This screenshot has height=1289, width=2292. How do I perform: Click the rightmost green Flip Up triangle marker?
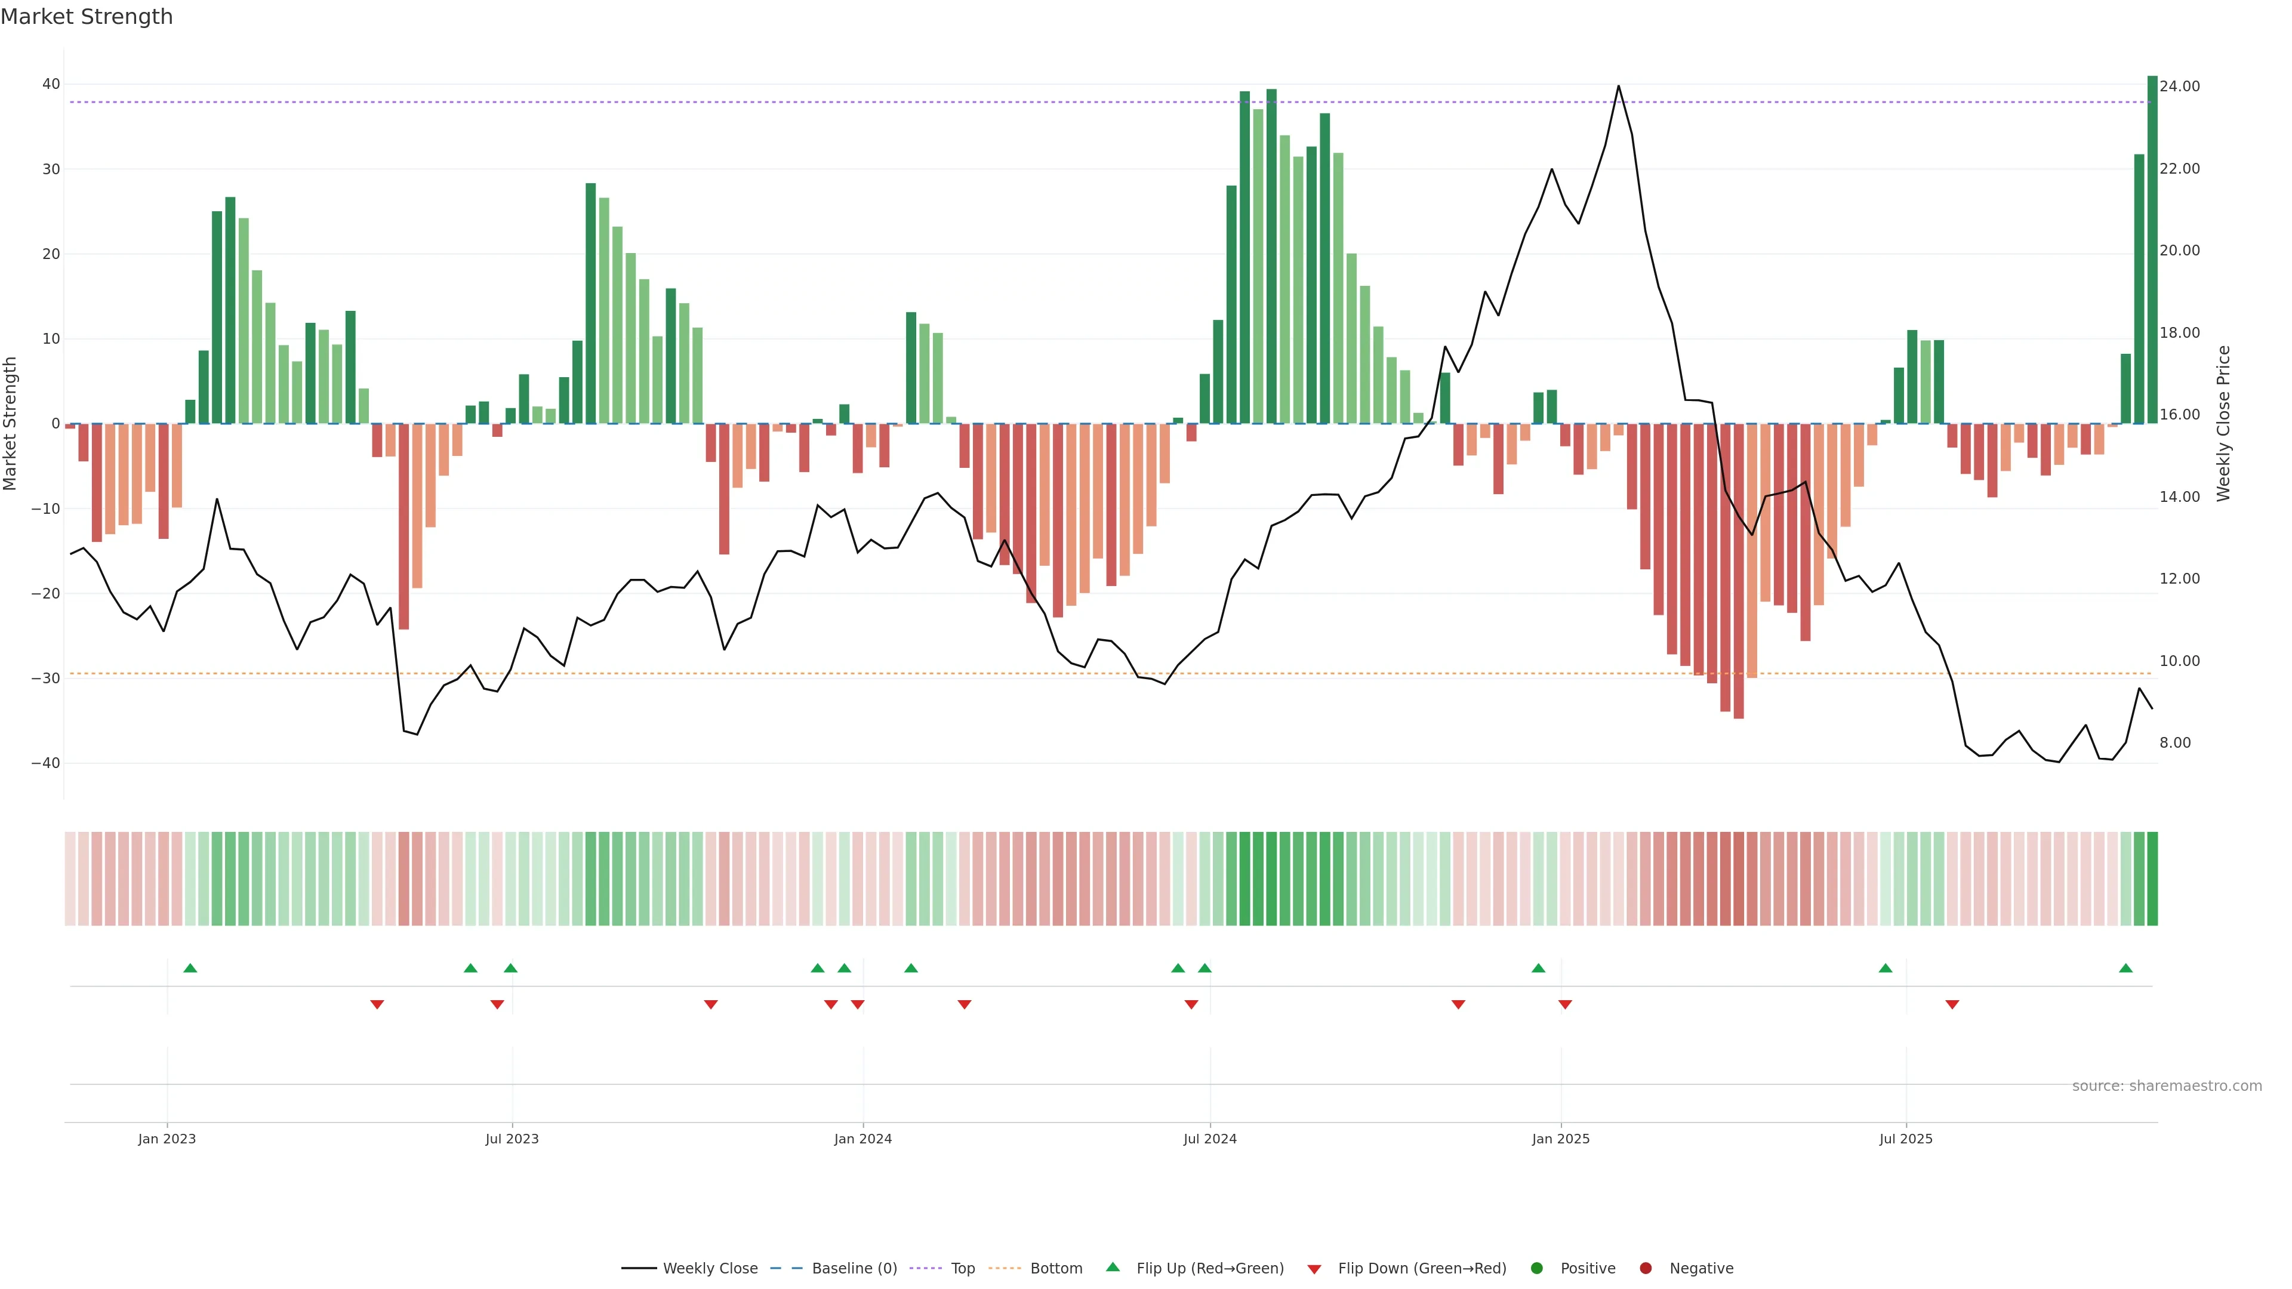click(x=2125, y=968)
